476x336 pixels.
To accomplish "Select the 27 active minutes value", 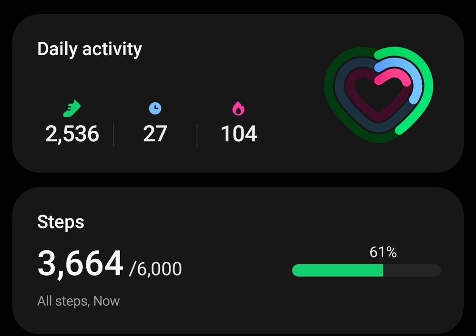I will [x=155, y=134].
